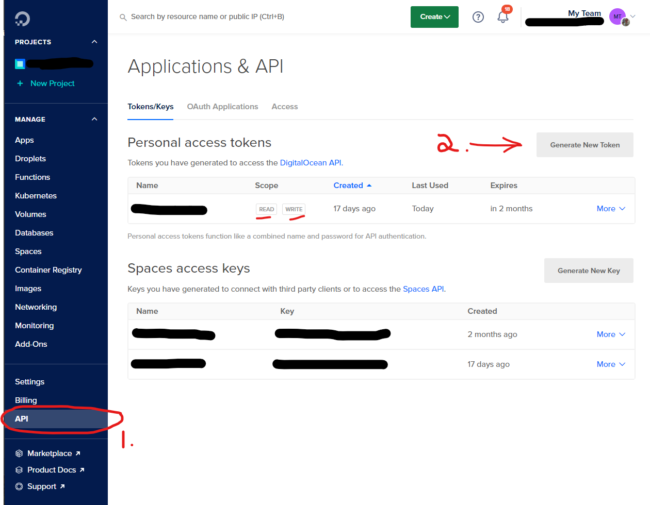650x505 pixels.
Task: Follow the DigitalOcean API link
Action: 311,163
